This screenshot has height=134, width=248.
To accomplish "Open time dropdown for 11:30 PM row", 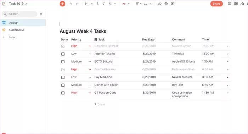I will 227,93.
